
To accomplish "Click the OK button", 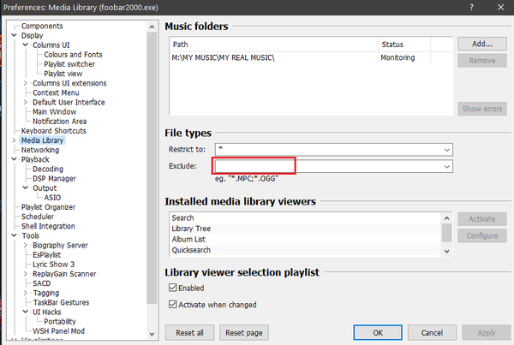I will pyautogui.click(x=377, y=332).
